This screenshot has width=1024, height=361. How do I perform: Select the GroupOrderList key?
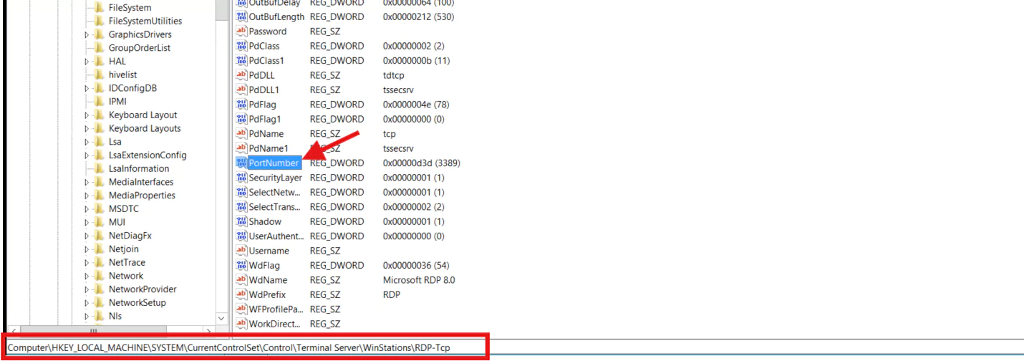[x=140, y=48]
